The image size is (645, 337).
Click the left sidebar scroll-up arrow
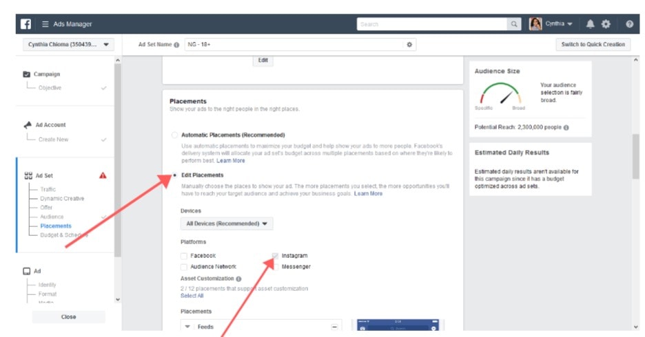pos(118,61)
